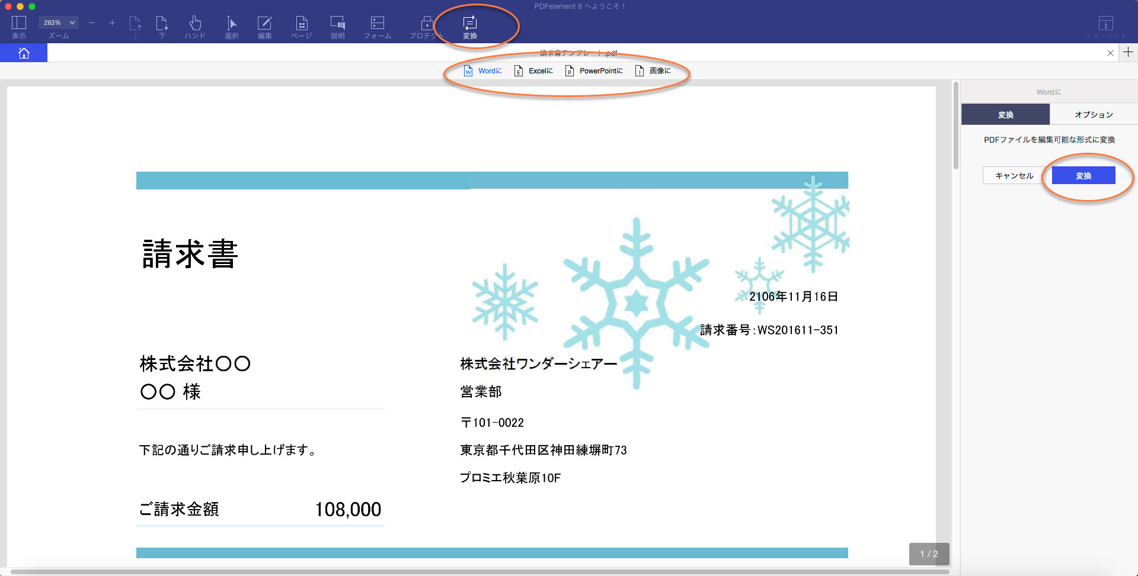The width and height of the screenshot is (1138, 576).
Task: Click the キャンセル button
Action: coord(1014,175)
